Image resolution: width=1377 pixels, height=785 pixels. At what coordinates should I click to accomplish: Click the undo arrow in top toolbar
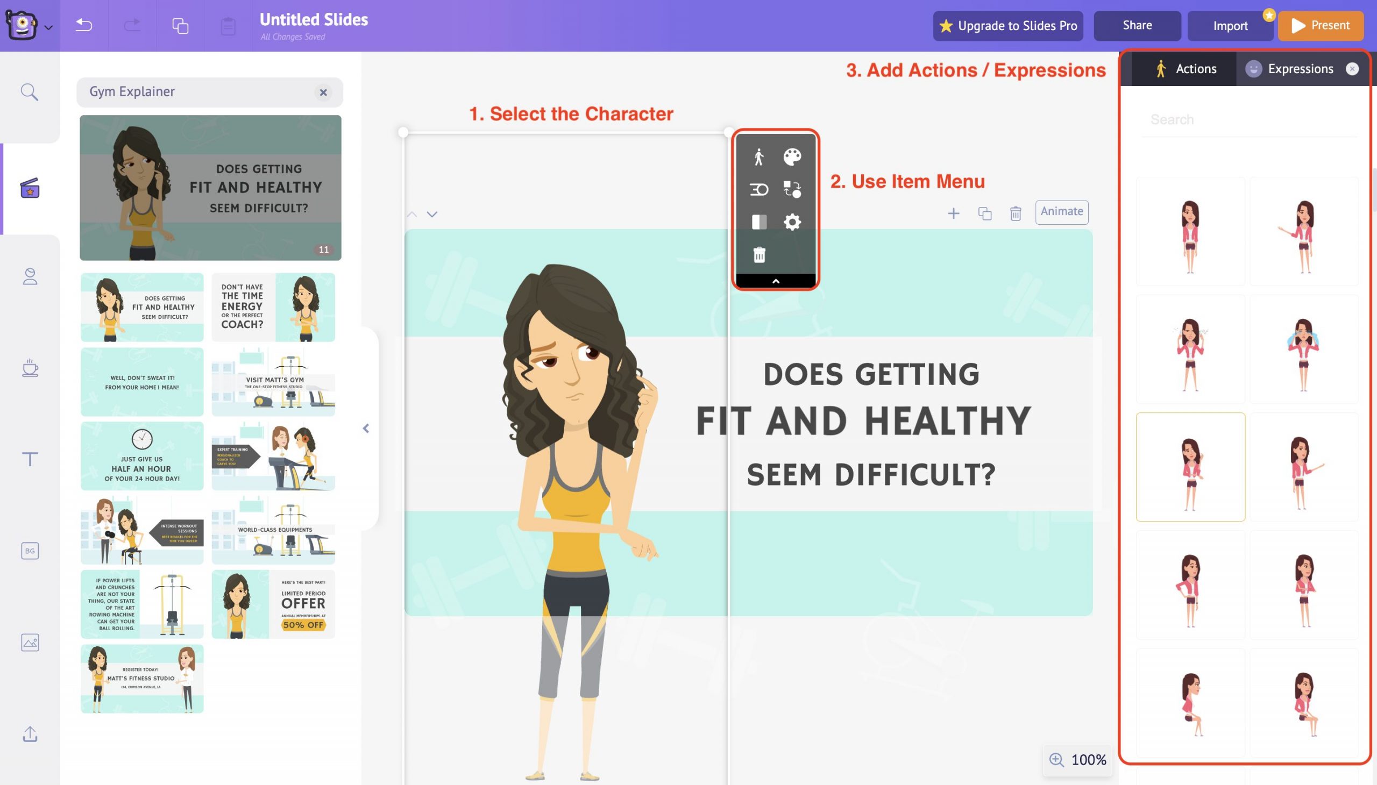84,25
